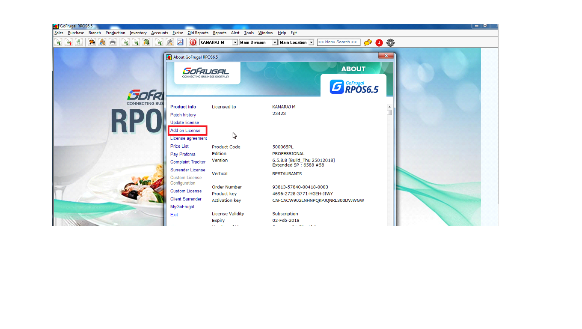Click the Licensed to label
Image resolution: width=582 pixels, height=329 pixels.
point(224,107)
